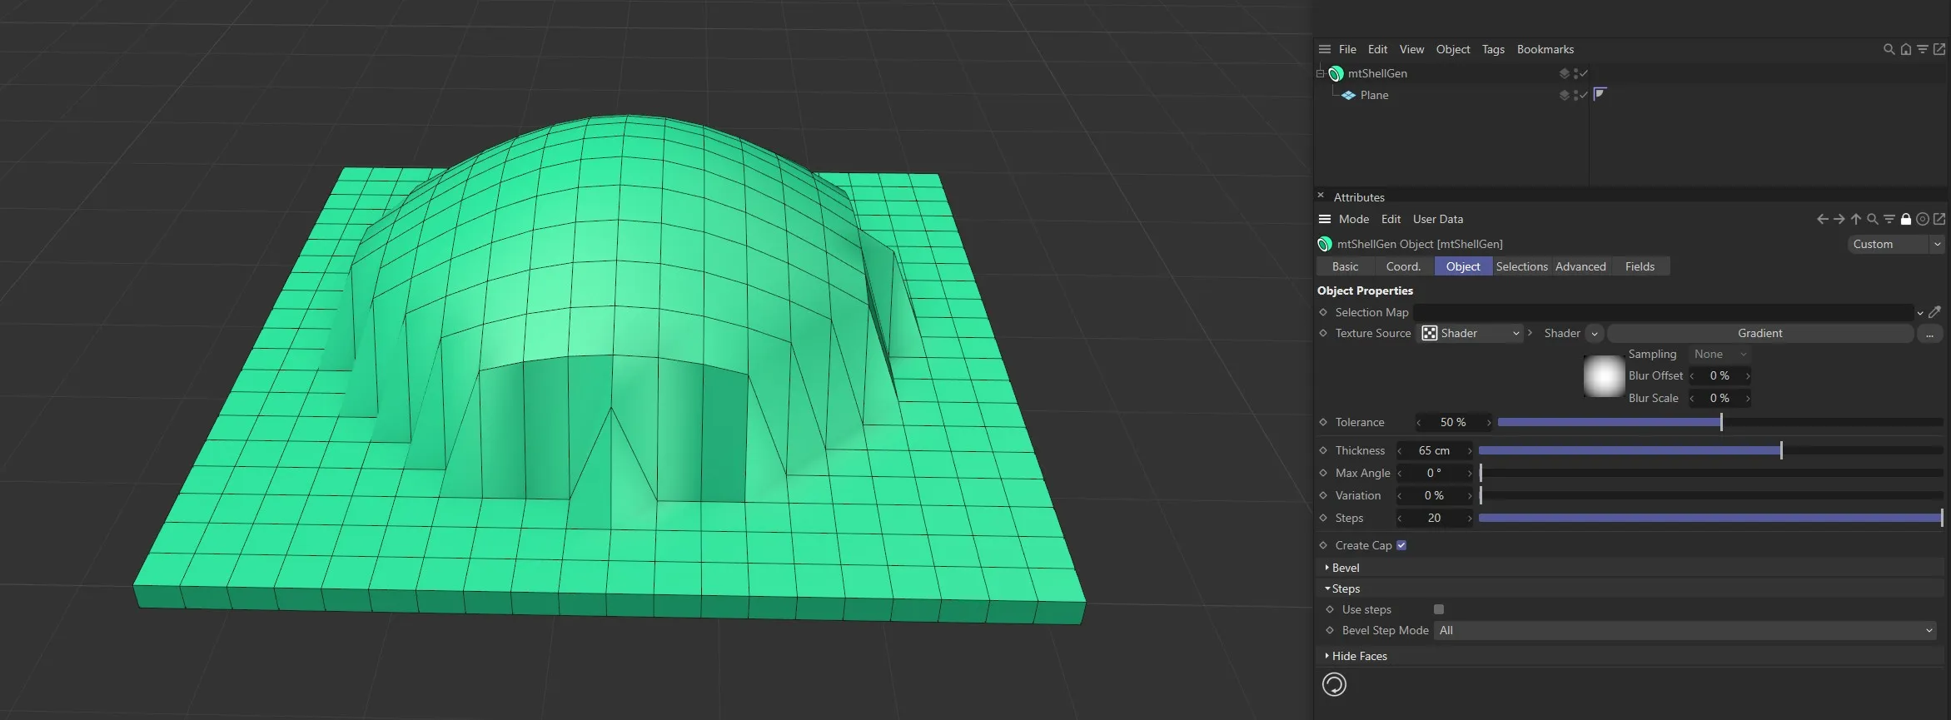The width and height of the screenshot is (1951, 720).
Task: Click the gradient shader preview thumbnail
Action: click(1604, 376)
